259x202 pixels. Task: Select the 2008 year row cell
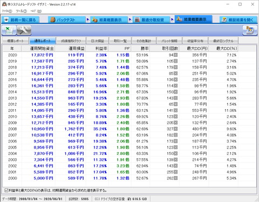coord(12,129)
